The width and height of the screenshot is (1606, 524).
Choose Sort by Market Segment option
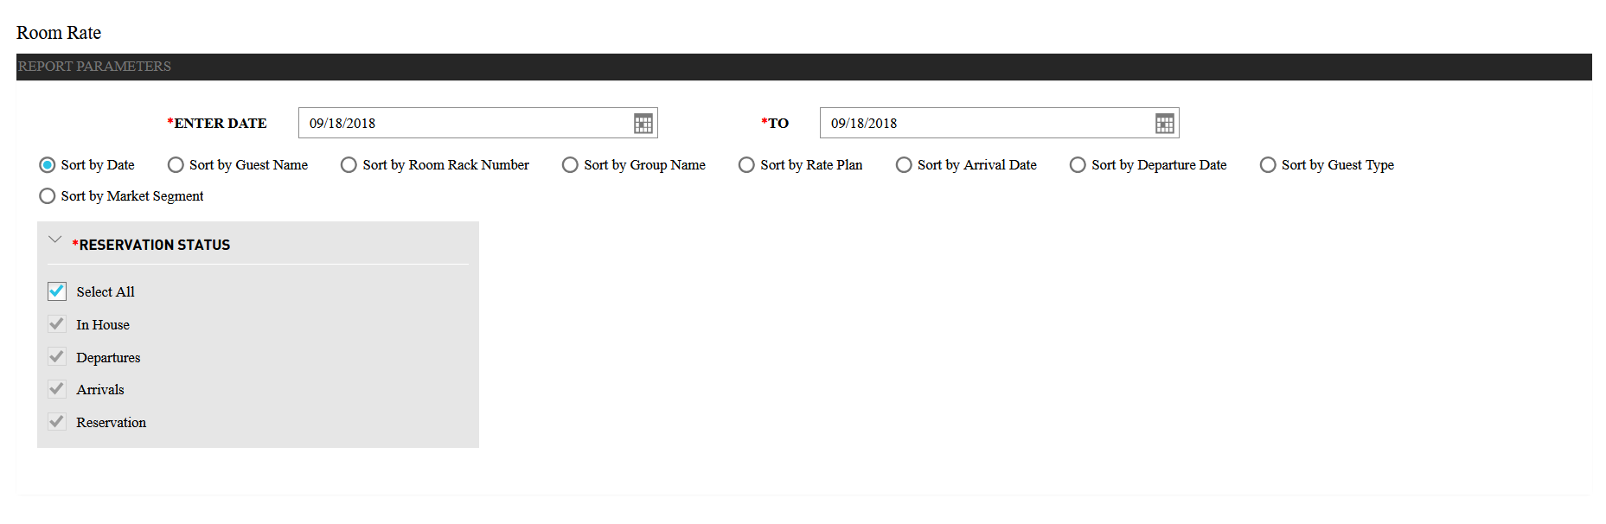tap(48, 196)
